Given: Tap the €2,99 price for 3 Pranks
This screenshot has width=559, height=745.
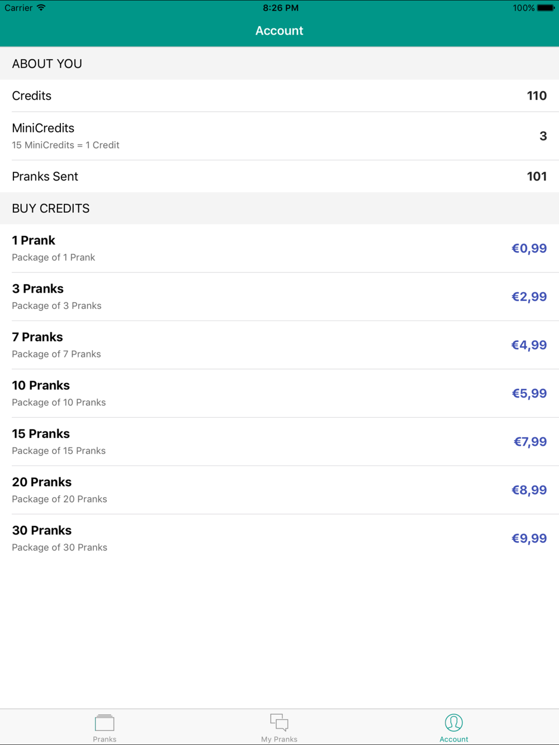Looking at the screenshot, I should click(529, 297).
